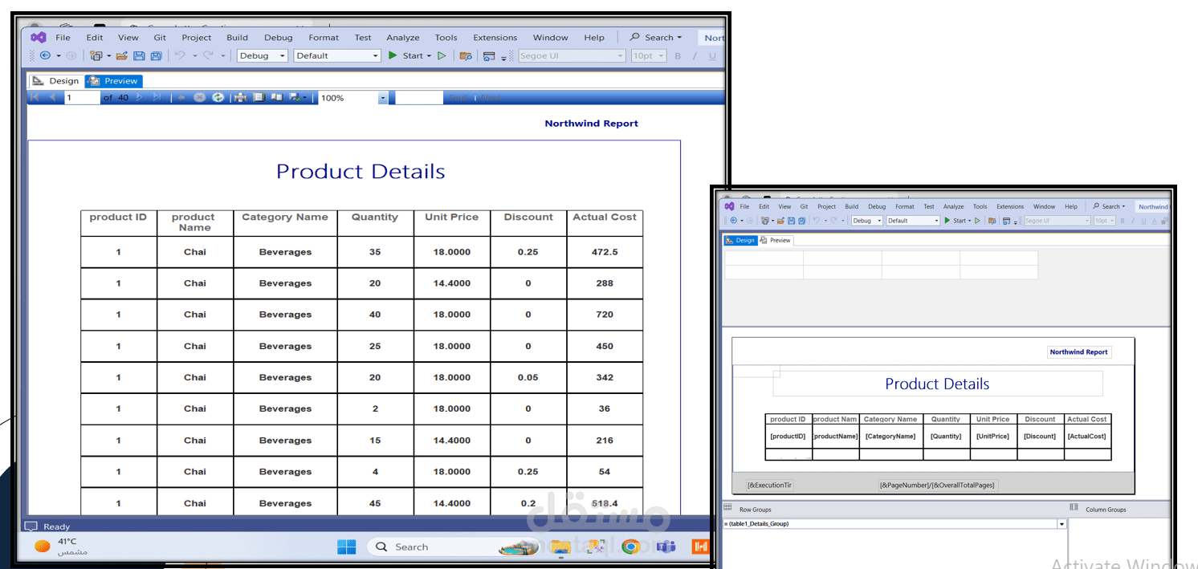Open zoom 100% dropdown in preview toolbar
The height and width of the screenshot is (569, 1198).
(353, 97)
